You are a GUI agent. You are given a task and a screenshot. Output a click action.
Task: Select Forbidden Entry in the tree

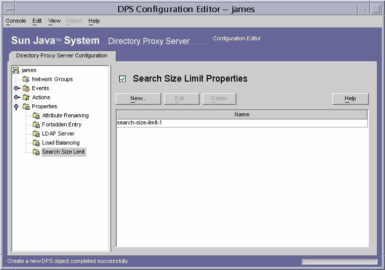(62, 124)
